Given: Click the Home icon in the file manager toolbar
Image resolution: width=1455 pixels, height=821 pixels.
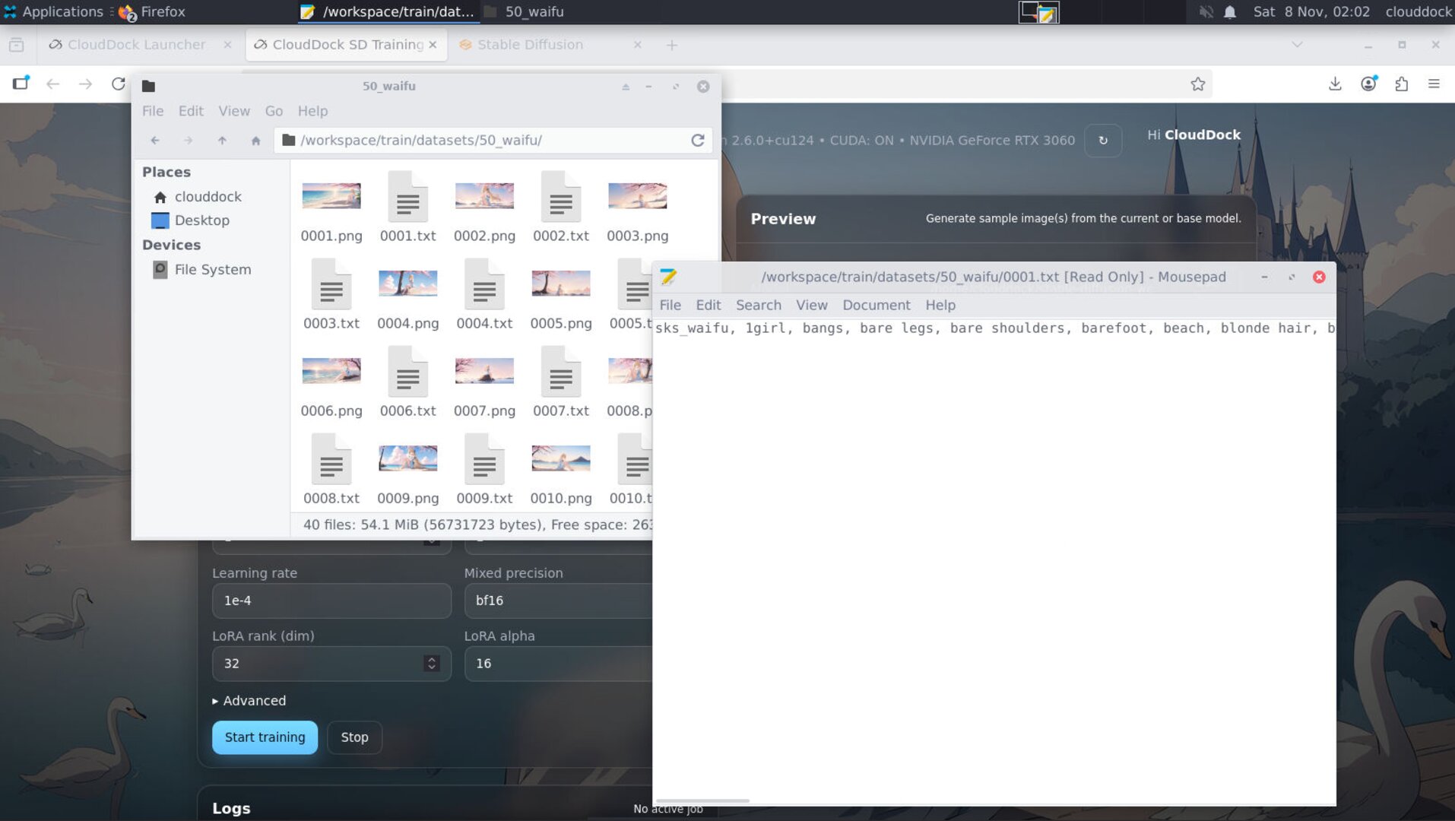Looking at the screenshot, I should (255, 140).
